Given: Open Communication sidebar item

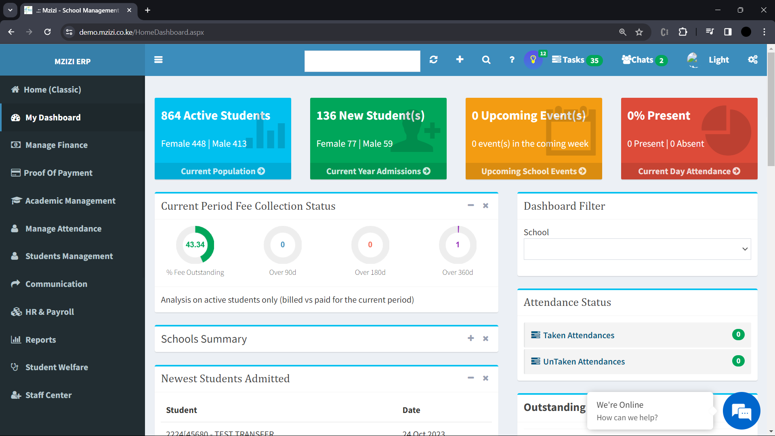Looking at the screenshot, I should point(72,284).
